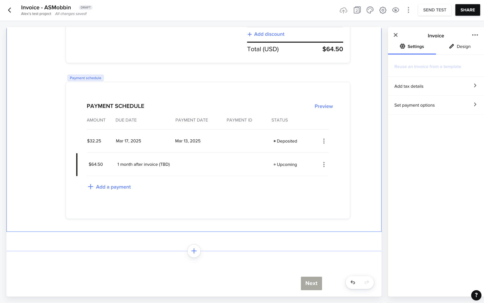This screenshot has height=303, width=484.
Task: Click the DRAFT status badge
Action: click(86, 8)
